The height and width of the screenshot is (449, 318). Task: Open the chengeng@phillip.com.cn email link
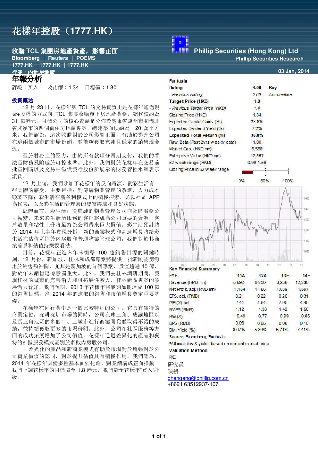(x=198, y=378)
